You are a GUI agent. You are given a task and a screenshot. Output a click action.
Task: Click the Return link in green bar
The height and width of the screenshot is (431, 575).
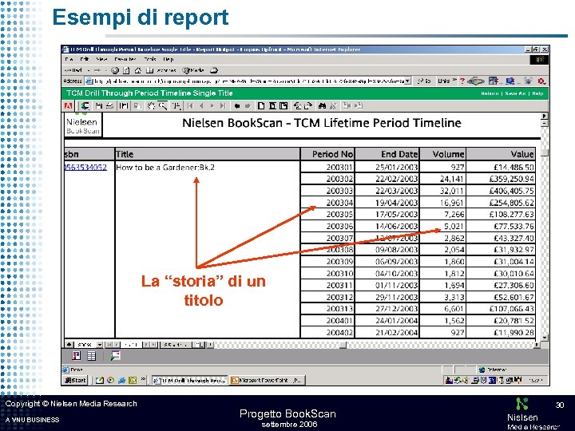(490, 93)
